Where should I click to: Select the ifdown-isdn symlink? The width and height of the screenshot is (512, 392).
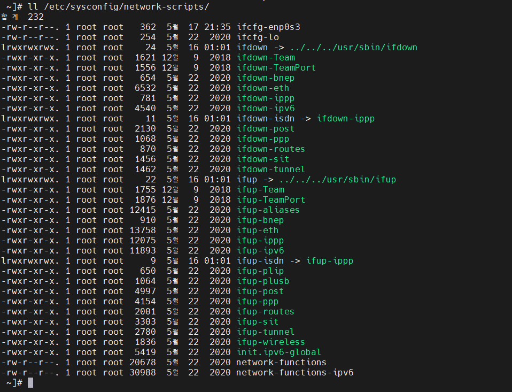coord(266,118)
